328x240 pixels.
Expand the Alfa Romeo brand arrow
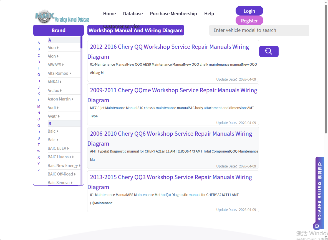pyautogui.click(x=70, y=73)
